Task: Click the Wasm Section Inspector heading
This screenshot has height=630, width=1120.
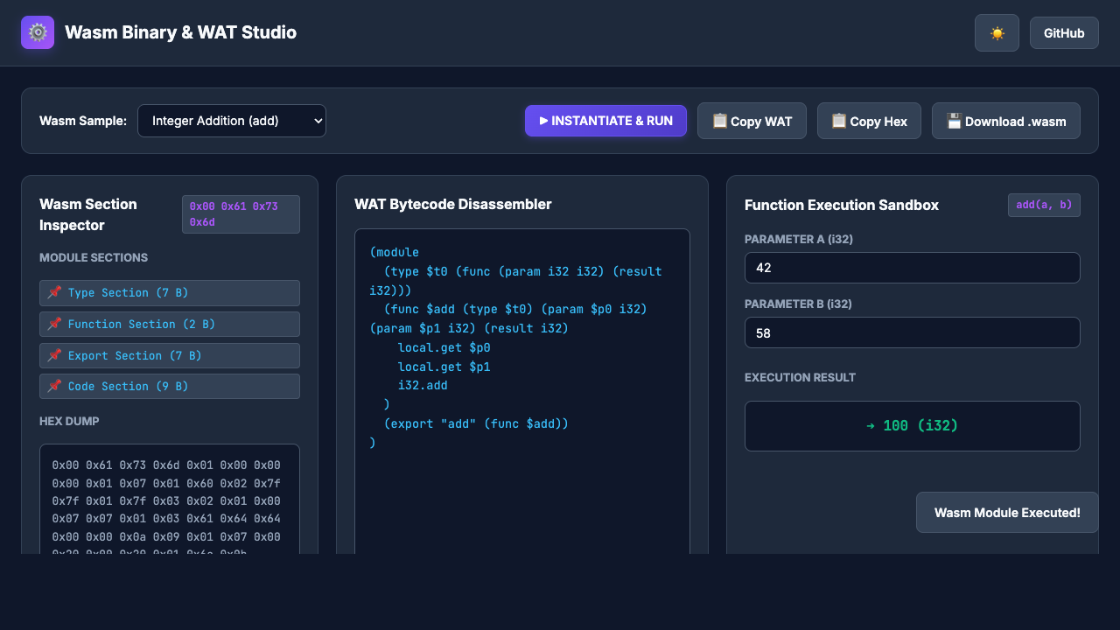Action: point(88,214)
